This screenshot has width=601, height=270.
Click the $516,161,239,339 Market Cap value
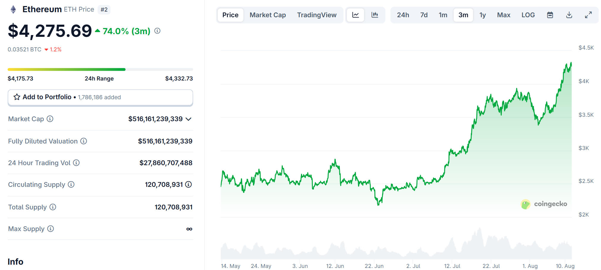[x=155, y=119]
